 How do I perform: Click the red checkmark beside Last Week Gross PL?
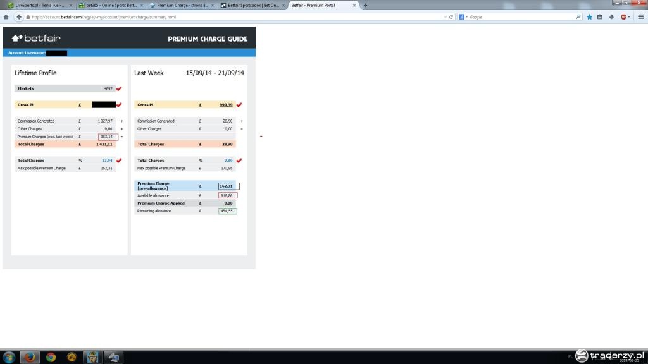coord(239,105)
